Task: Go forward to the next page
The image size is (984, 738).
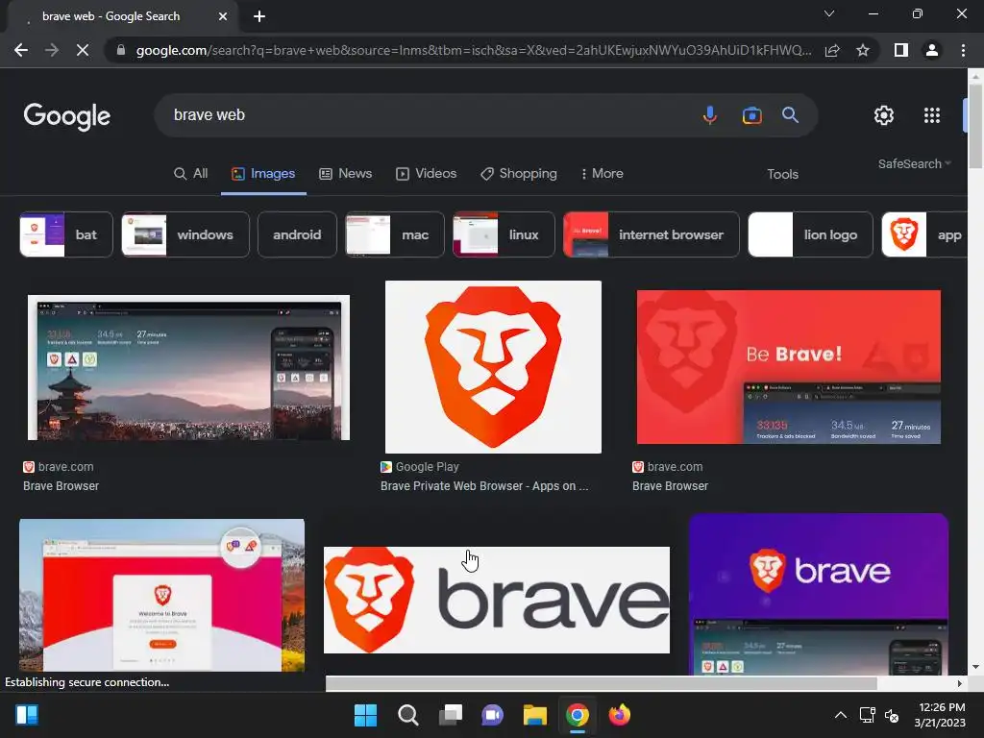Action: pyautogui.click(x=52, y=50)
